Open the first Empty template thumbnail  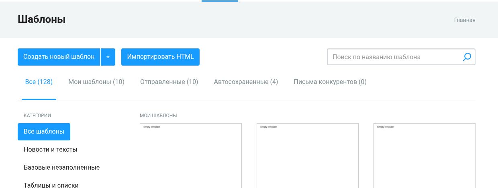tap(191, 156)
